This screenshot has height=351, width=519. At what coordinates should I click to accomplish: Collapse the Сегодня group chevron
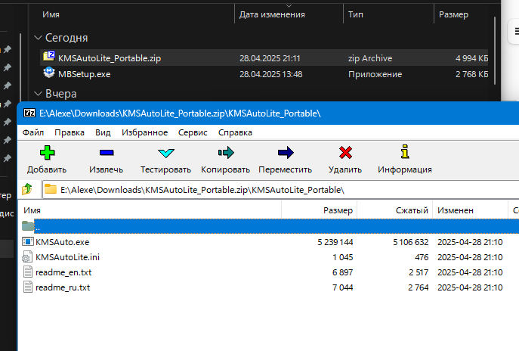coord(39,37)
